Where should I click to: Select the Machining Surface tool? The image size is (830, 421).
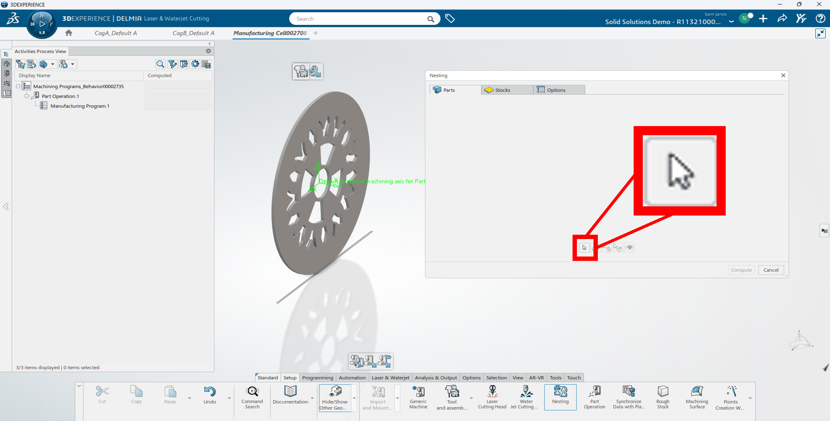697,397
